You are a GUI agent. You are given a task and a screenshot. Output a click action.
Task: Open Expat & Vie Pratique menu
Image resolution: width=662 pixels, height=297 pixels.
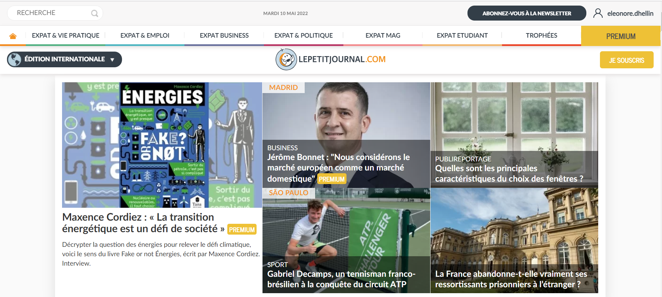click(66, 36)
